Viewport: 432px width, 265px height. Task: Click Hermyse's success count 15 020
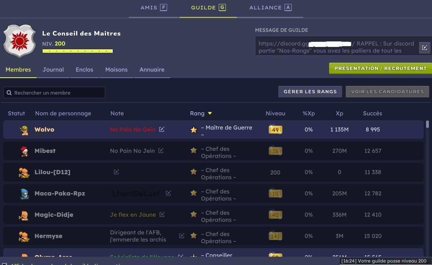coord(373,236)
